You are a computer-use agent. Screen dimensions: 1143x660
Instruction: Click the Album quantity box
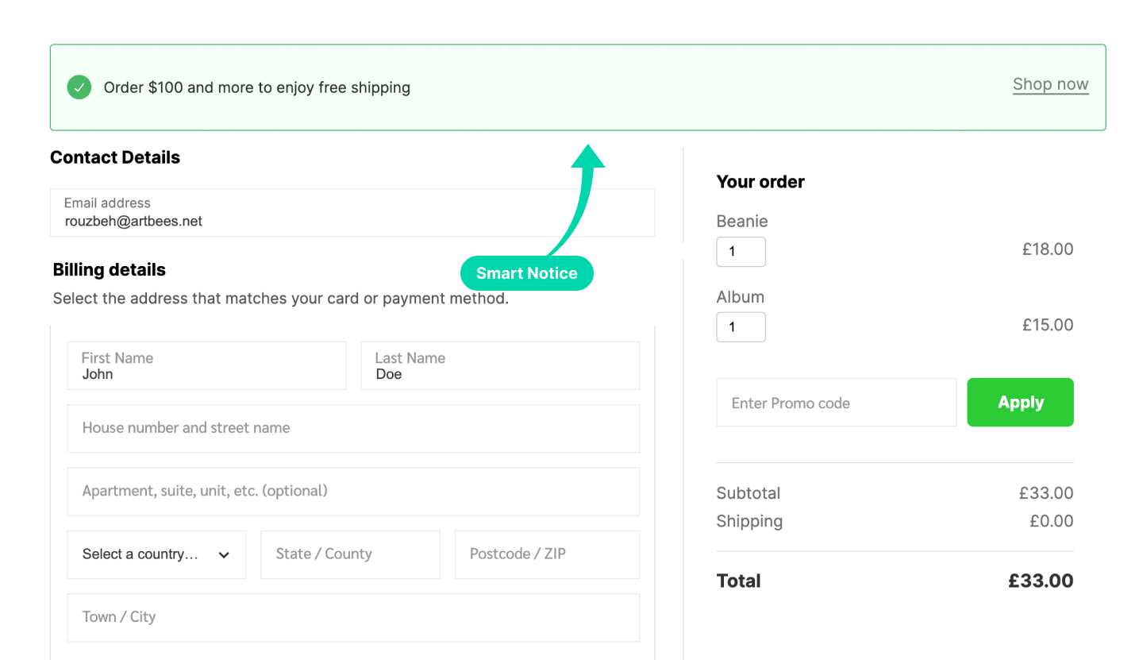[741, 327]
